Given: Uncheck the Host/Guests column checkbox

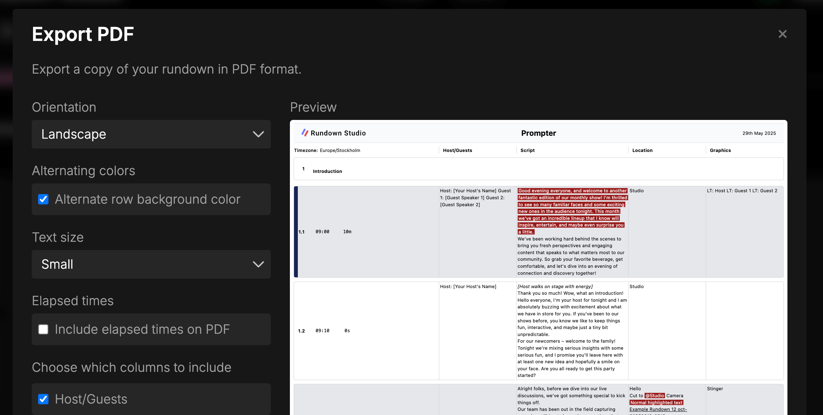Looking at the screenshot, I should pyautogui.click(x=43, y=399).
